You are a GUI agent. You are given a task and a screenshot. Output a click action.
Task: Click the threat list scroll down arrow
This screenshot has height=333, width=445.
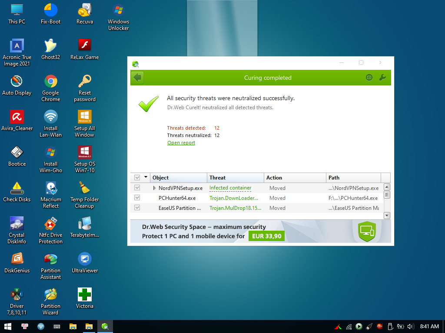point(387,216)
